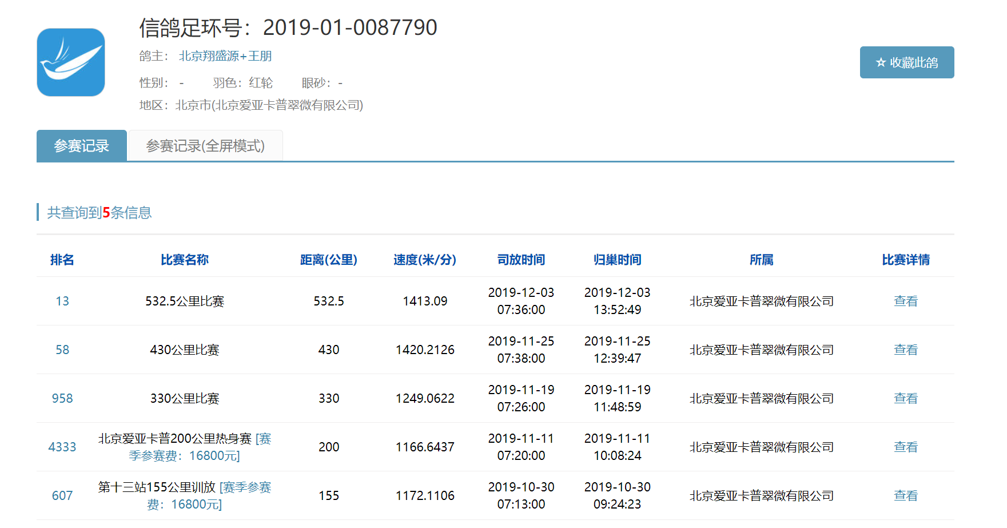
Task: Open owner link 北京翔盛源+王朋
Action: pyautogui.click(x=225, y=56)
